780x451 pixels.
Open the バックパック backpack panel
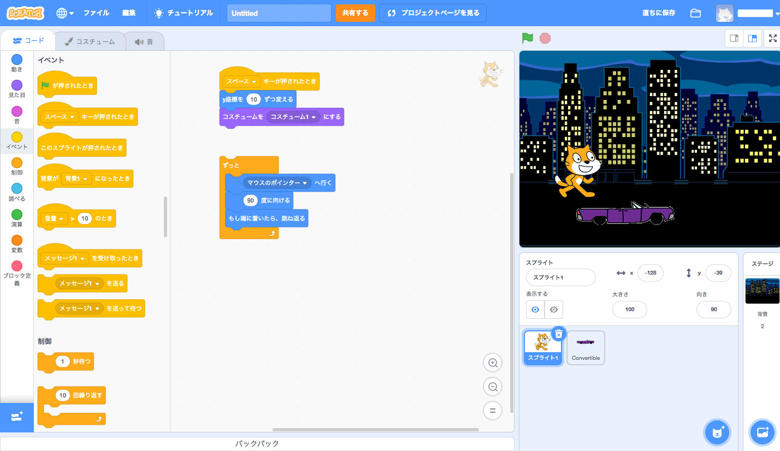tap(257, 443)
